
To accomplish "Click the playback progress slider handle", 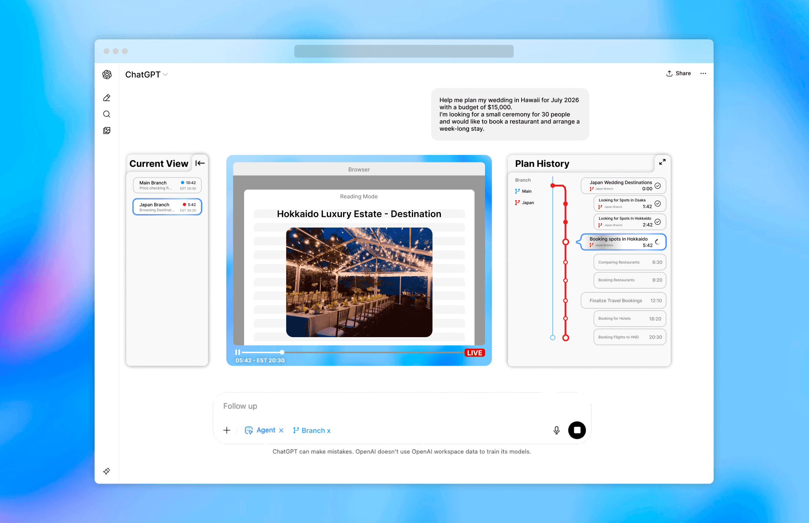I will [282, 352].
